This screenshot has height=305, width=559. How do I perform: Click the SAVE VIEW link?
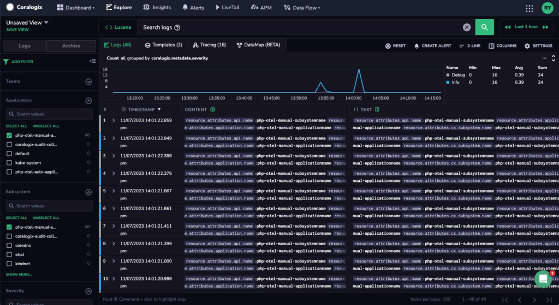pos(17,30)
